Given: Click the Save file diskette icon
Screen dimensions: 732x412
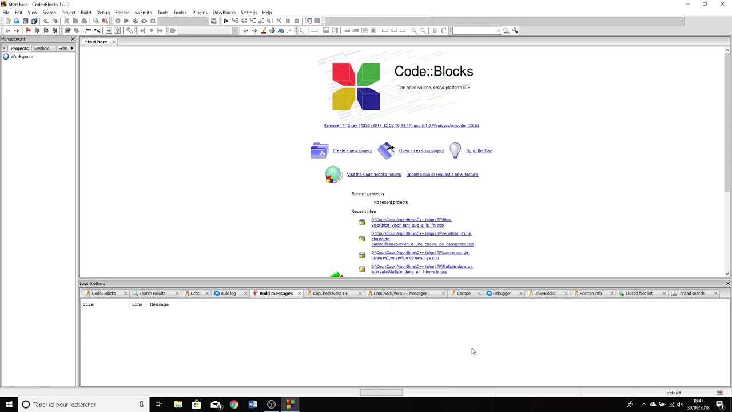Looking at the screenshot, I should click(x=25, y=21).
